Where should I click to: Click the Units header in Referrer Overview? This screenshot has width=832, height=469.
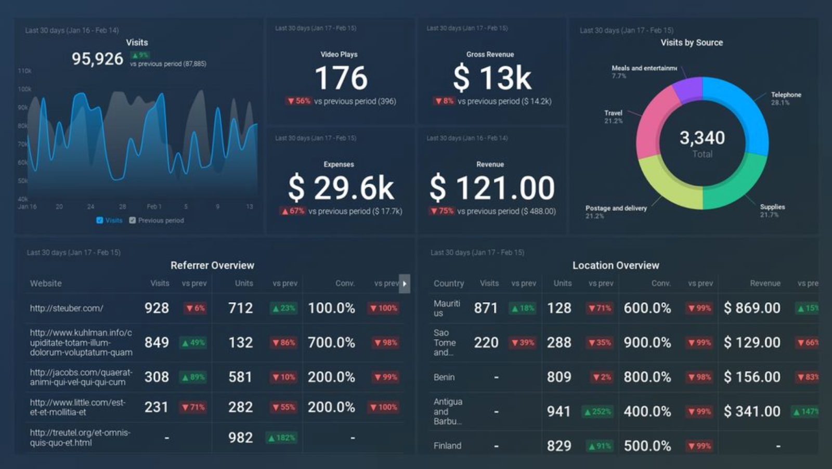click(x=244, y=283)
